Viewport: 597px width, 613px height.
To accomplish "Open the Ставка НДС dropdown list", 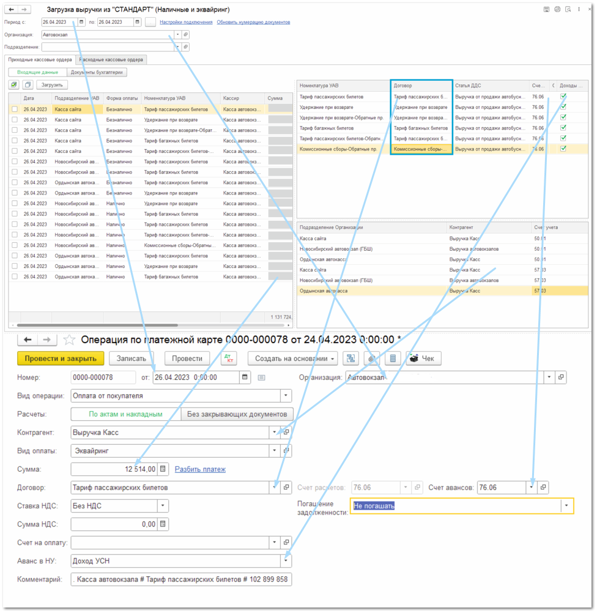I will pyautogui.click(x=162, y=506).
